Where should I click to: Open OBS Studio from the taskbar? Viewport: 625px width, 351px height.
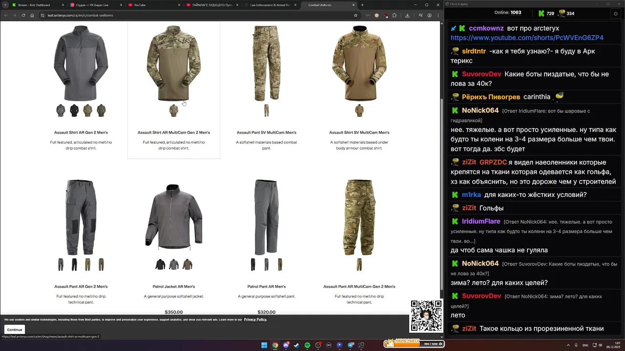click(x=318, y=345)
